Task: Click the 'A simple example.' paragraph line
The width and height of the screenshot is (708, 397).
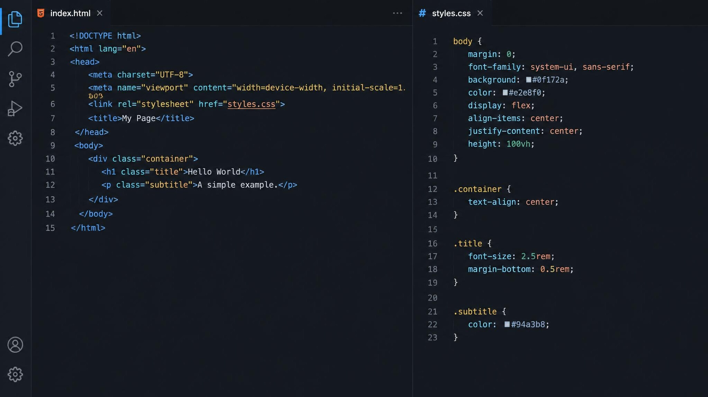Action: click(x=199, y=185)
